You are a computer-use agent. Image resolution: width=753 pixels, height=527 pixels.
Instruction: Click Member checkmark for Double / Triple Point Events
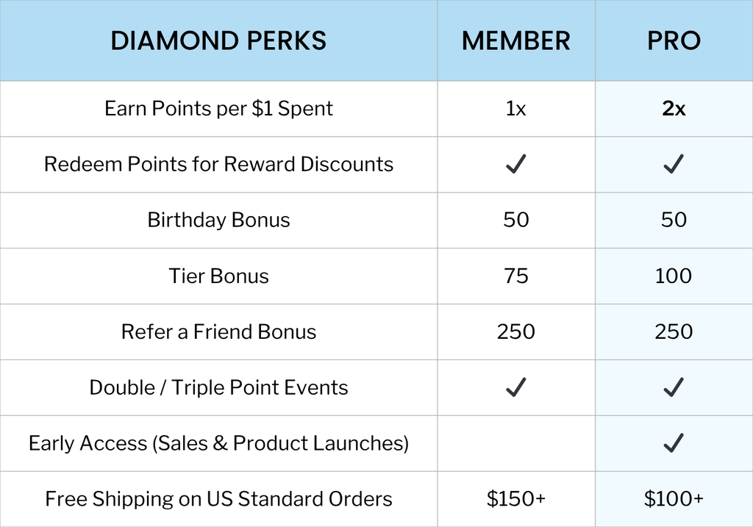tap(516, 387)
